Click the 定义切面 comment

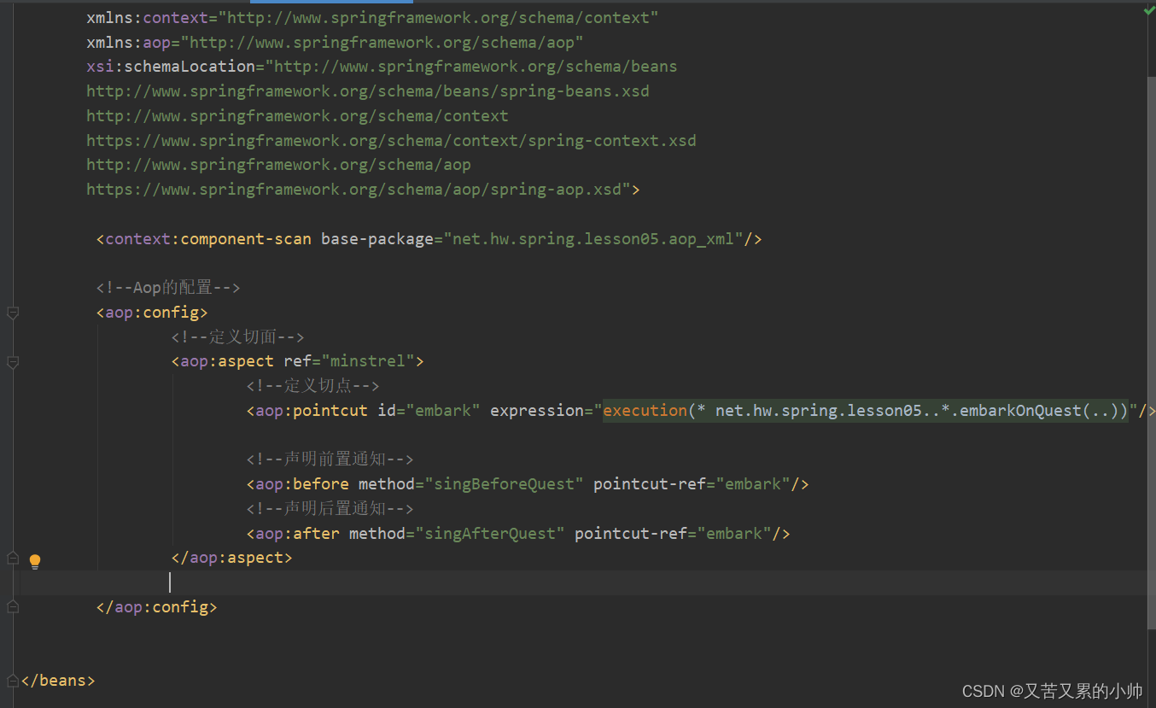(237, 337)
